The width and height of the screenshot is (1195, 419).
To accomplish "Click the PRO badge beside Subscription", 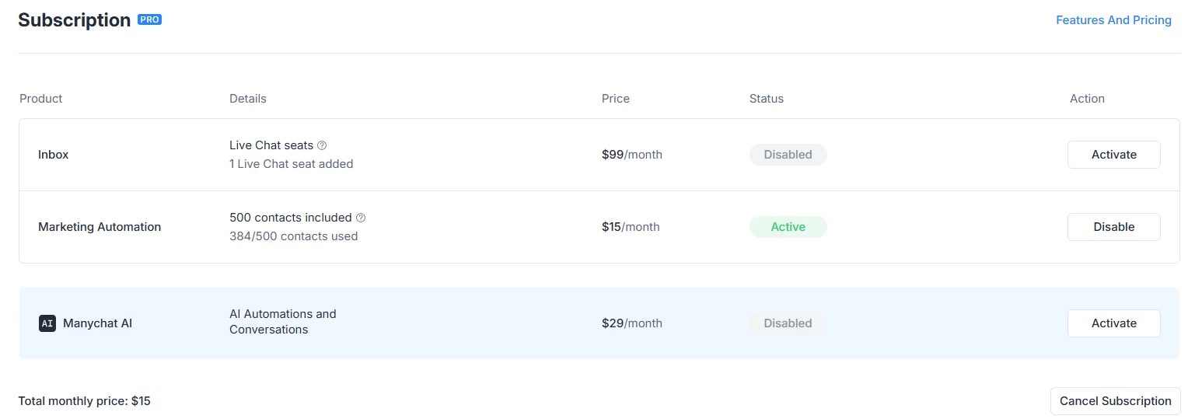I will [149, 19].
